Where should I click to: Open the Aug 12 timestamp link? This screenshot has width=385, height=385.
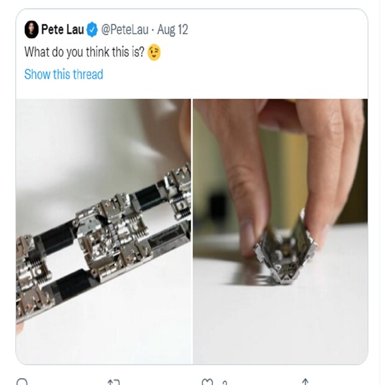pyautogui.click(x=173, y=29)
